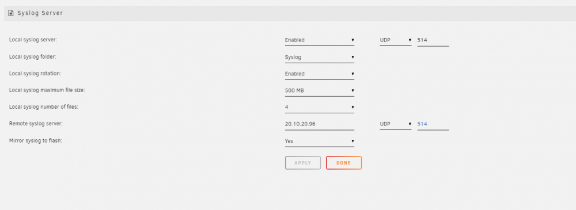Focus the remote syslog server port field
Viewport: 576px width, 210px height.
[x=433, y=124]
